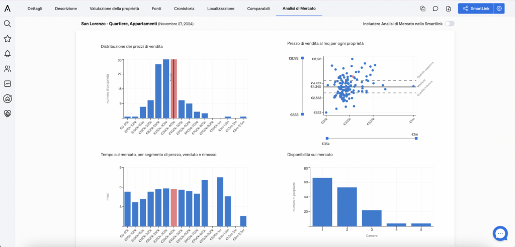Click the red highlighted bar in price distribution

[x=174, y=88]
